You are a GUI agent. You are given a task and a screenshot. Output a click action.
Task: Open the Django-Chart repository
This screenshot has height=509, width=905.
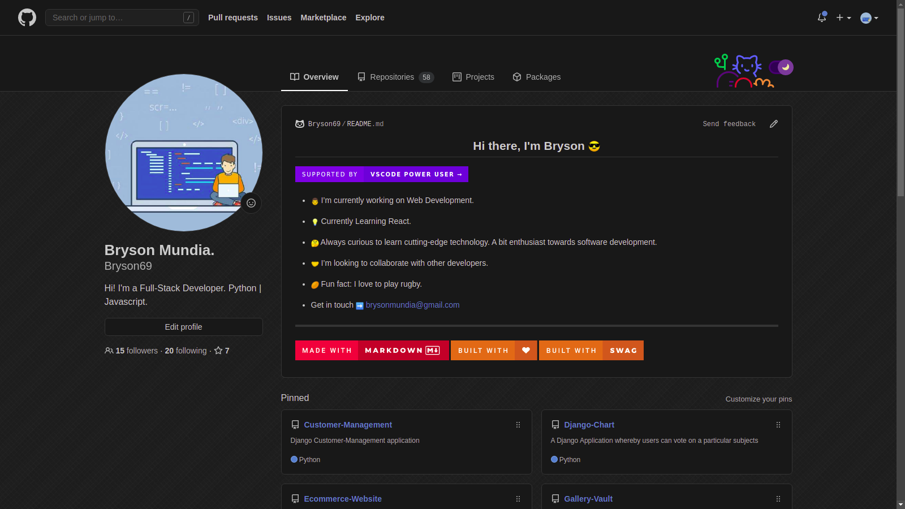pos(589,425)
